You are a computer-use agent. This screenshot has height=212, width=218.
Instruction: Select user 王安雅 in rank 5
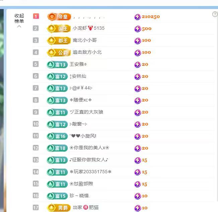tap(78, 64)
